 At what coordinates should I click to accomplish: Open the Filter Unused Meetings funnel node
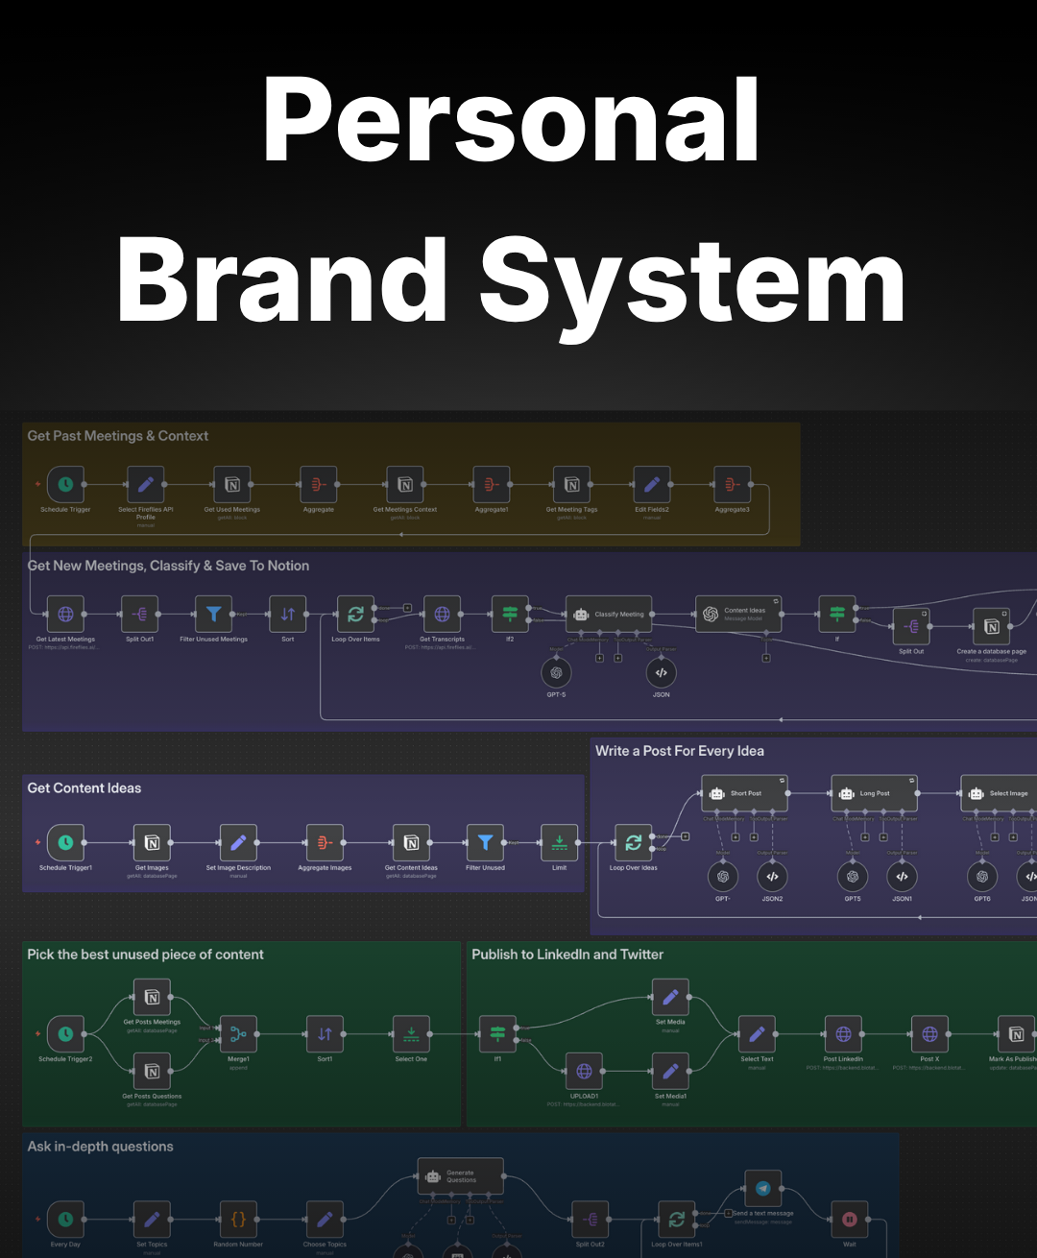pyautogui.click(x=213, y=614)
